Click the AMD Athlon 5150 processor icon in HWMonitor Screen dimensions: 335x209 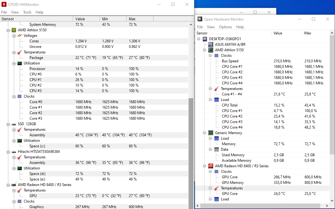(x=14, y=30)
